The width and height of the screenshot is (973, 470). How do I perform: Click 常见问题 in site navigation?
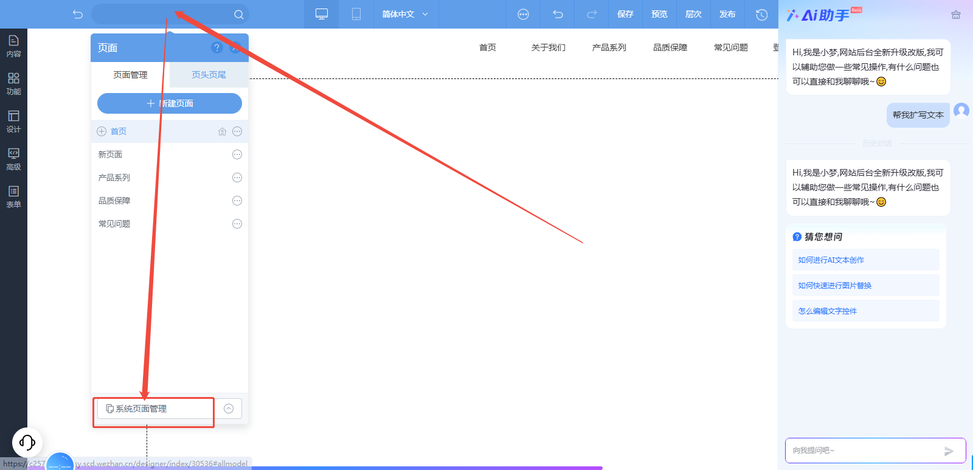(731, 47)
